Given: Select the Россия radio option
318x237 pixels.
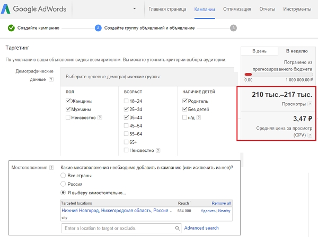Looking at the screenshot, I should (x=64, y=184).
